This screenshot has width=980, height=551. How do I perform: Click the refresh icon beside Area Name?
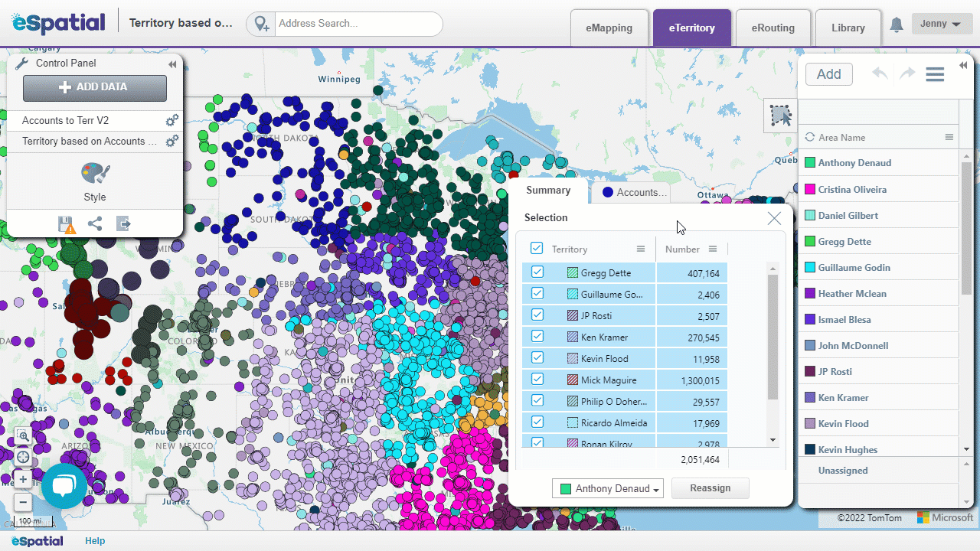[809, 138]
